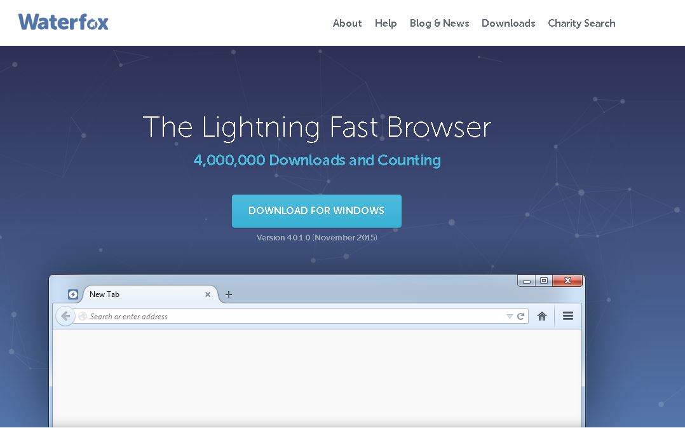Maximize the mock browser window
The height and width of the screenshot is (428, 685).
tap(544, 280)
